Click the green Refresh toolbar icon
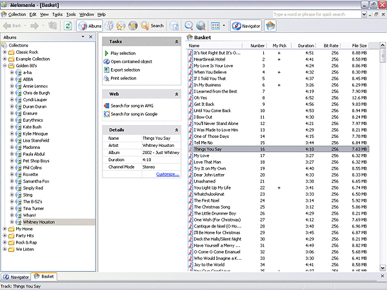Screen dimensions: 387x290 click(68, 26)
